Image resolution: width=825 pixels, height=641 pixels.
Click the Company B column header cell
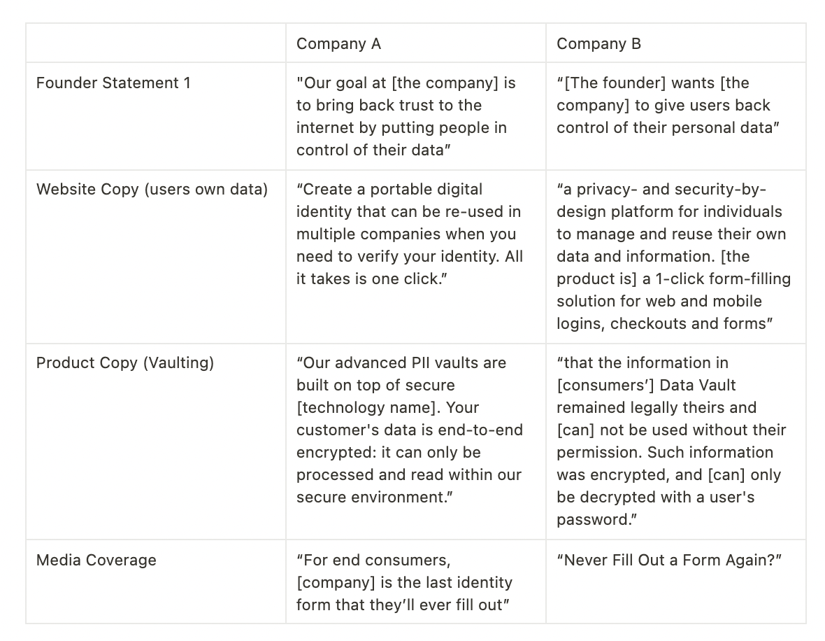coord(598,43)
